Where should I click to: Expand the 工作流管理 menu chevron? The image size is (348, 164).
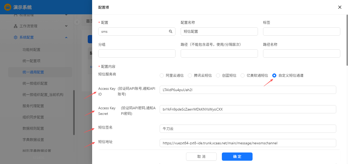[x=66, y=26]
